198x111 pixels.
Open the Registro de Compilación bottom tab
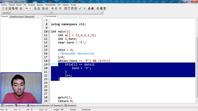click(38, 105)
